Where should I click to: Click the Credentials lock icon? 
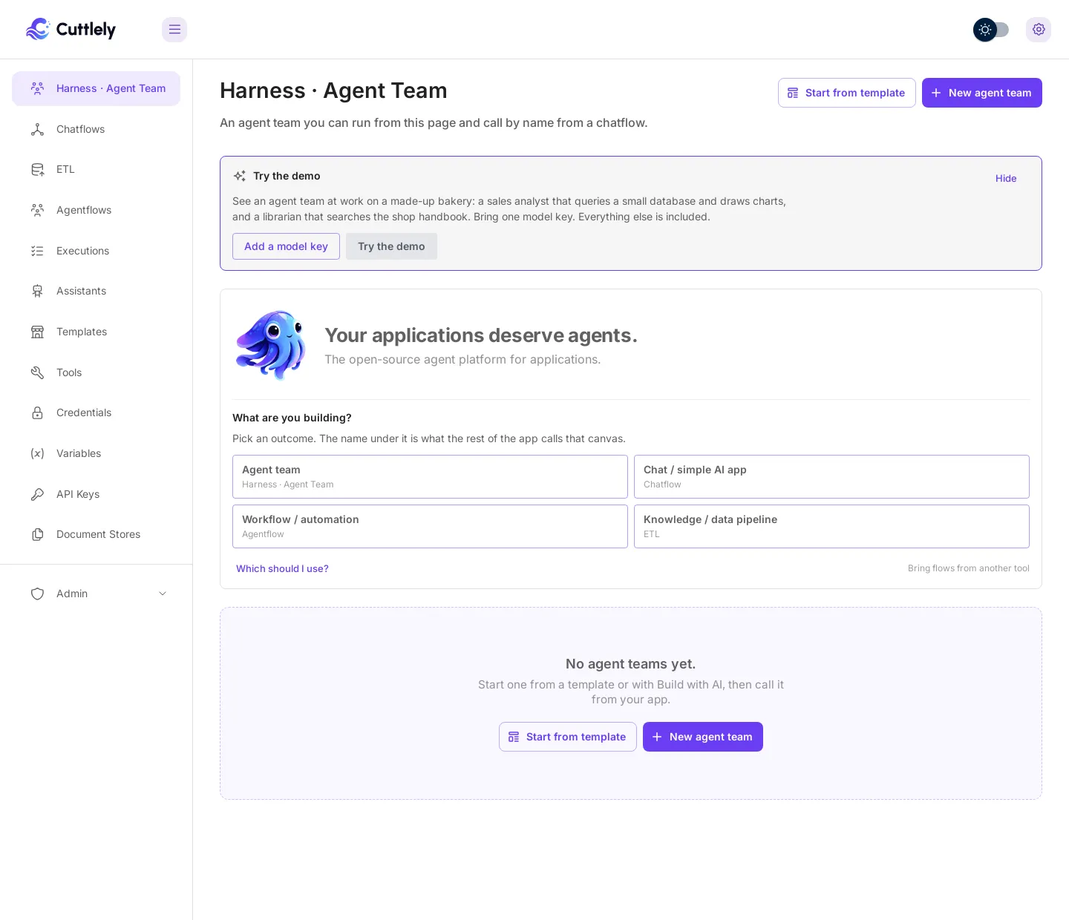[x=37, y=413]
